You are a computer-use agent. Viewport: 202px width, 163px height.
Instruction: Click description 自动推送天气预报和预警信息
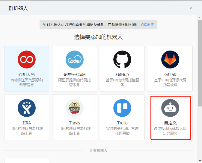point(27,83)
